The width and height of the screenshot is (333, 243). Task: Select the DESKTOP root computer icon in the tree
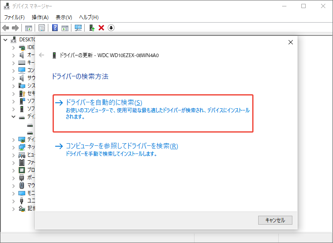pos(14,40)
